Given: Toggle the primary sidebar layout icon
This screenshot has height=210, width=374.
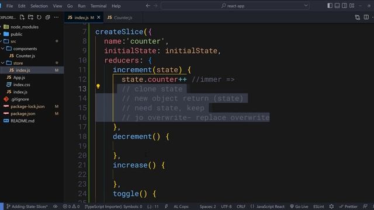Looking at the screenshot, I should coord(330,5).
